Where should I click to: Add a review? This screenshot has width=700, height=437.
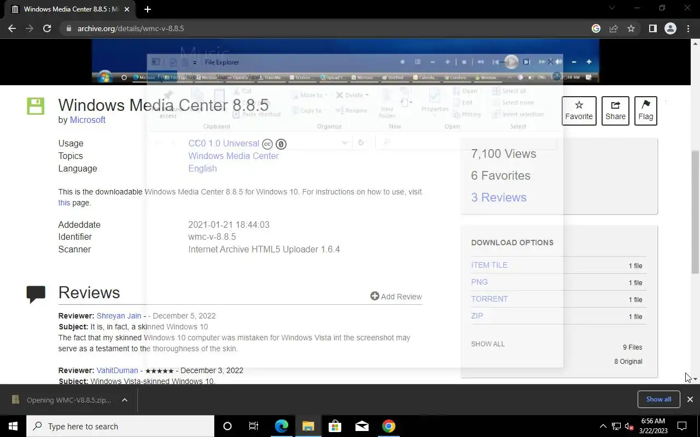coord(396,296)
